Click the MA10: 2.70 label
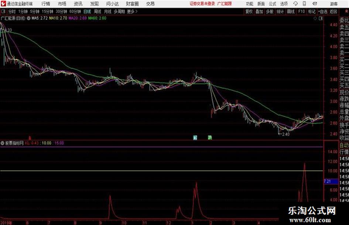The width and height of the screenshot is (349, 225). (x=58, y=18)
